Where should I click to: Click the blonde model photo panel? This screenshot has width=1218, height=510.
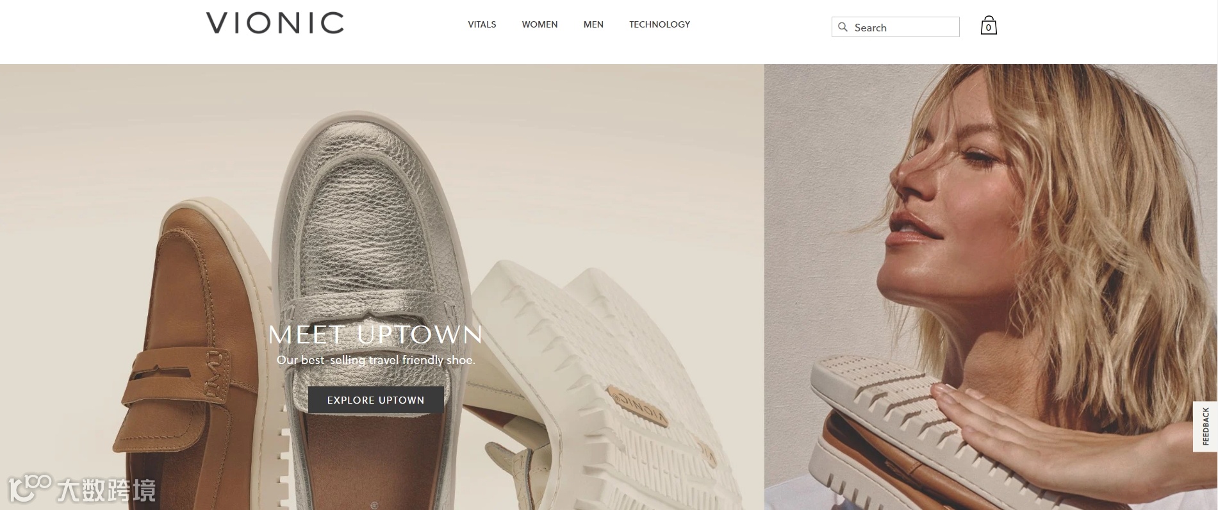991,287
